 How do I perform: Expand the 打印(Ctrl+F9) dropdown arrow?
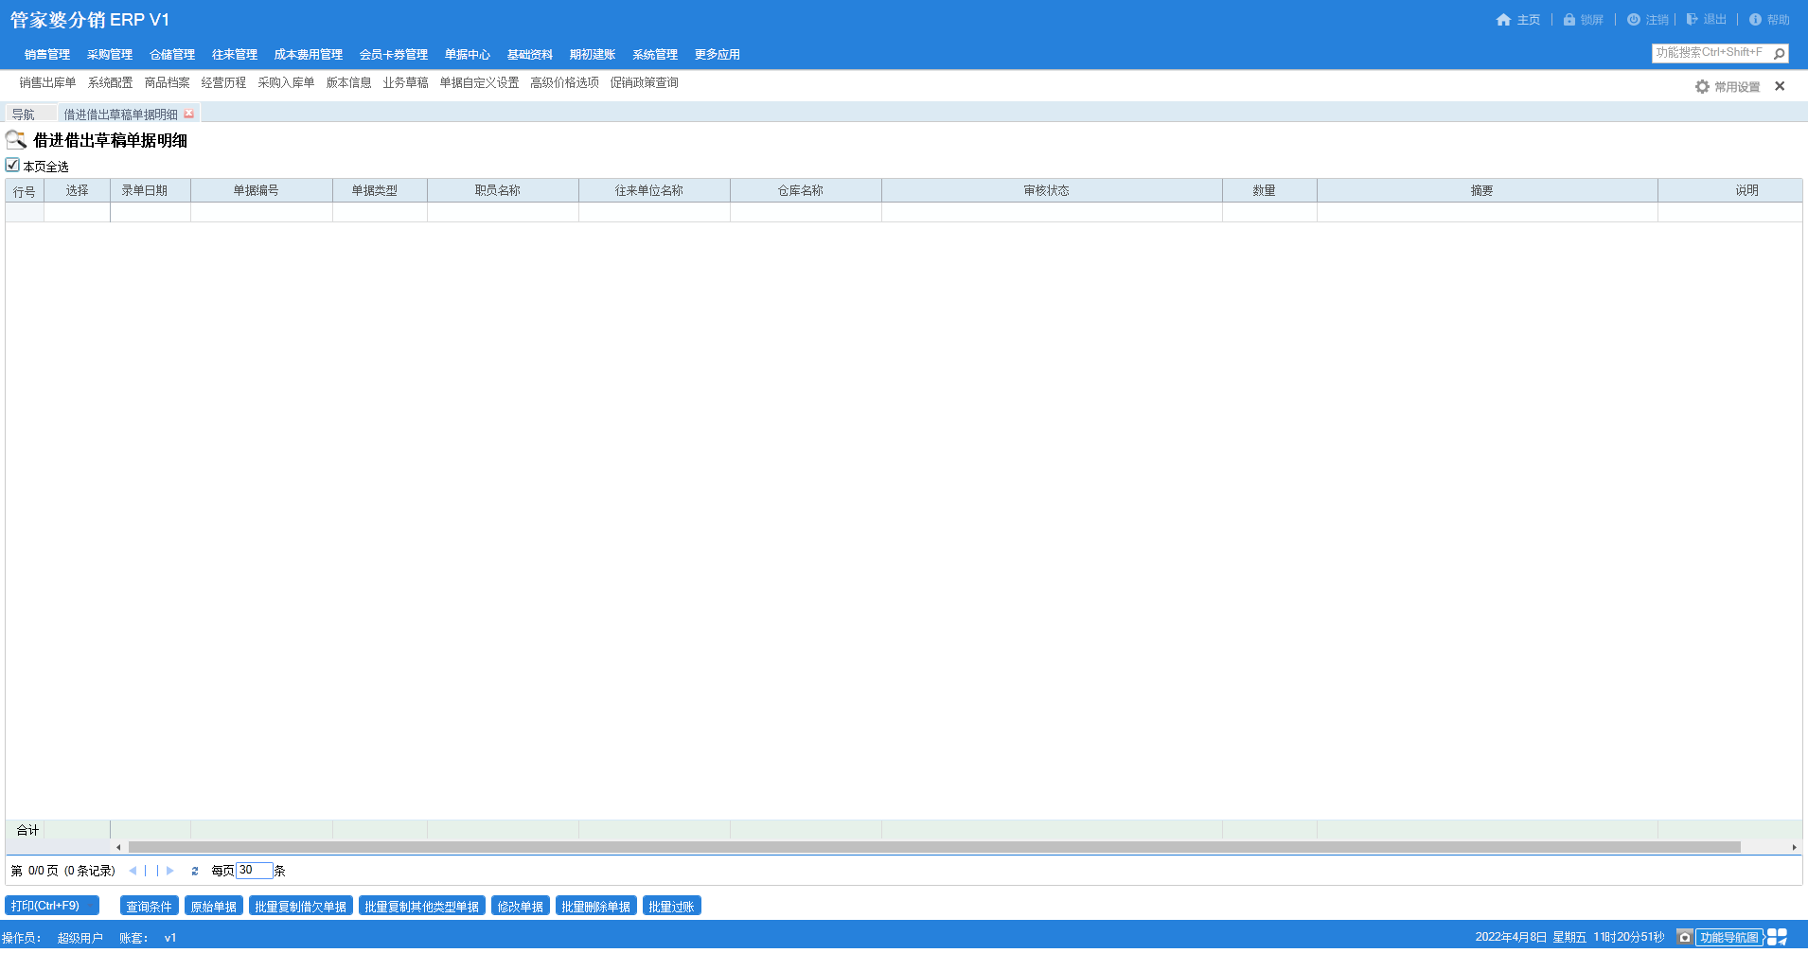coord(92,906)
